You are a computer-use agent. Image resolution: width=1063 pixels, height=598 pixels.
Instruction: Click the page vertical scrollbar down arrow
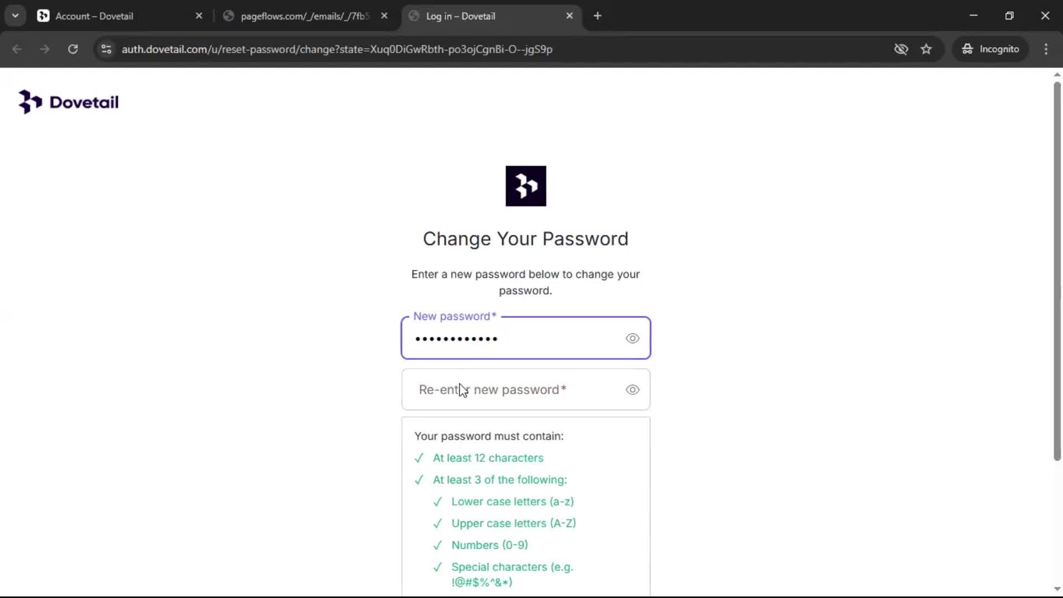1057,589
